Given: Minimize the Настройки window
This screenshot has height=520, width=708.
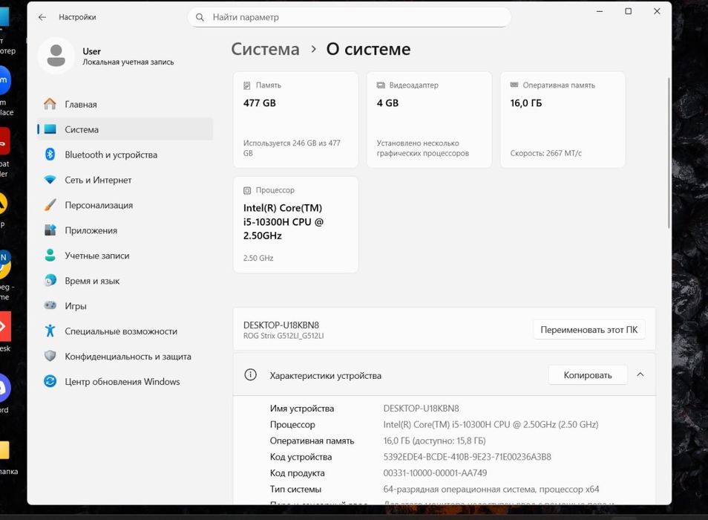Looking at the screenshot, I should point(600,11).
